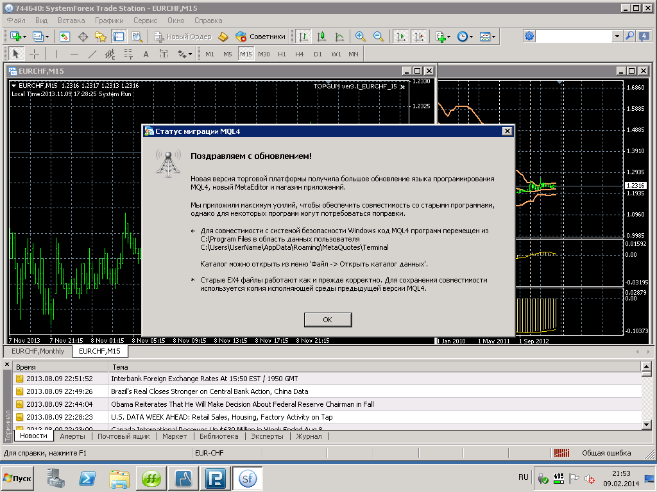Zoom out of the chart
Screen dimensions: 657x492
tap(379, 37)
